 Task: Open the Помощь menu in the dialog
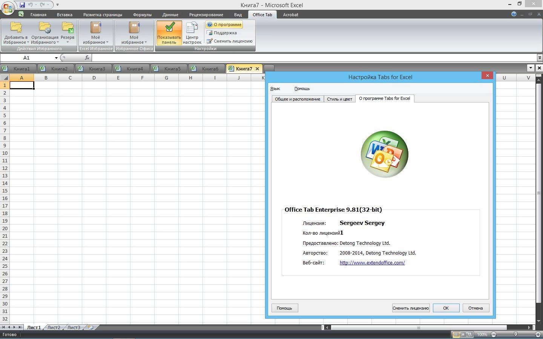click(x=302, y=89)
